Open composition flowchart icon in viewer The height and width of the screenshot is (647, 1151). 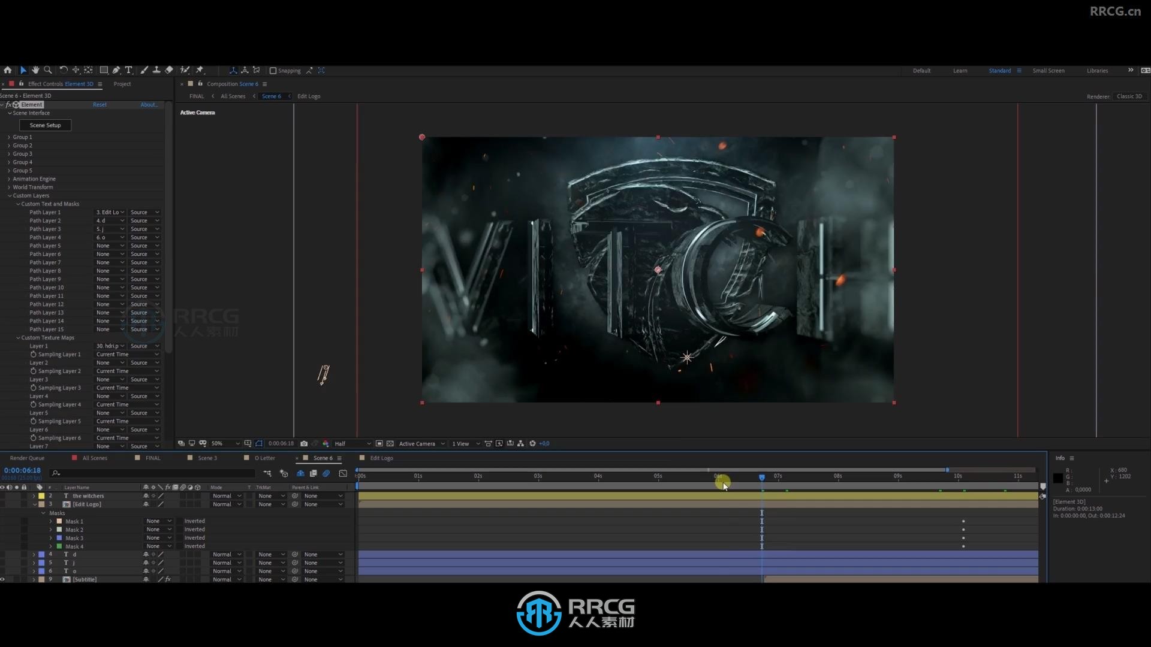520,443
